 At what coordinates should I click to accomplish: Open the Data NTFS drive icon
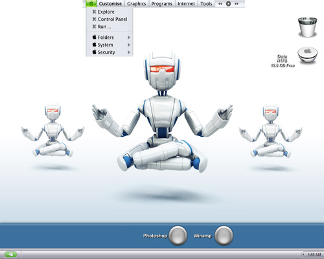[x=308, y=55]
